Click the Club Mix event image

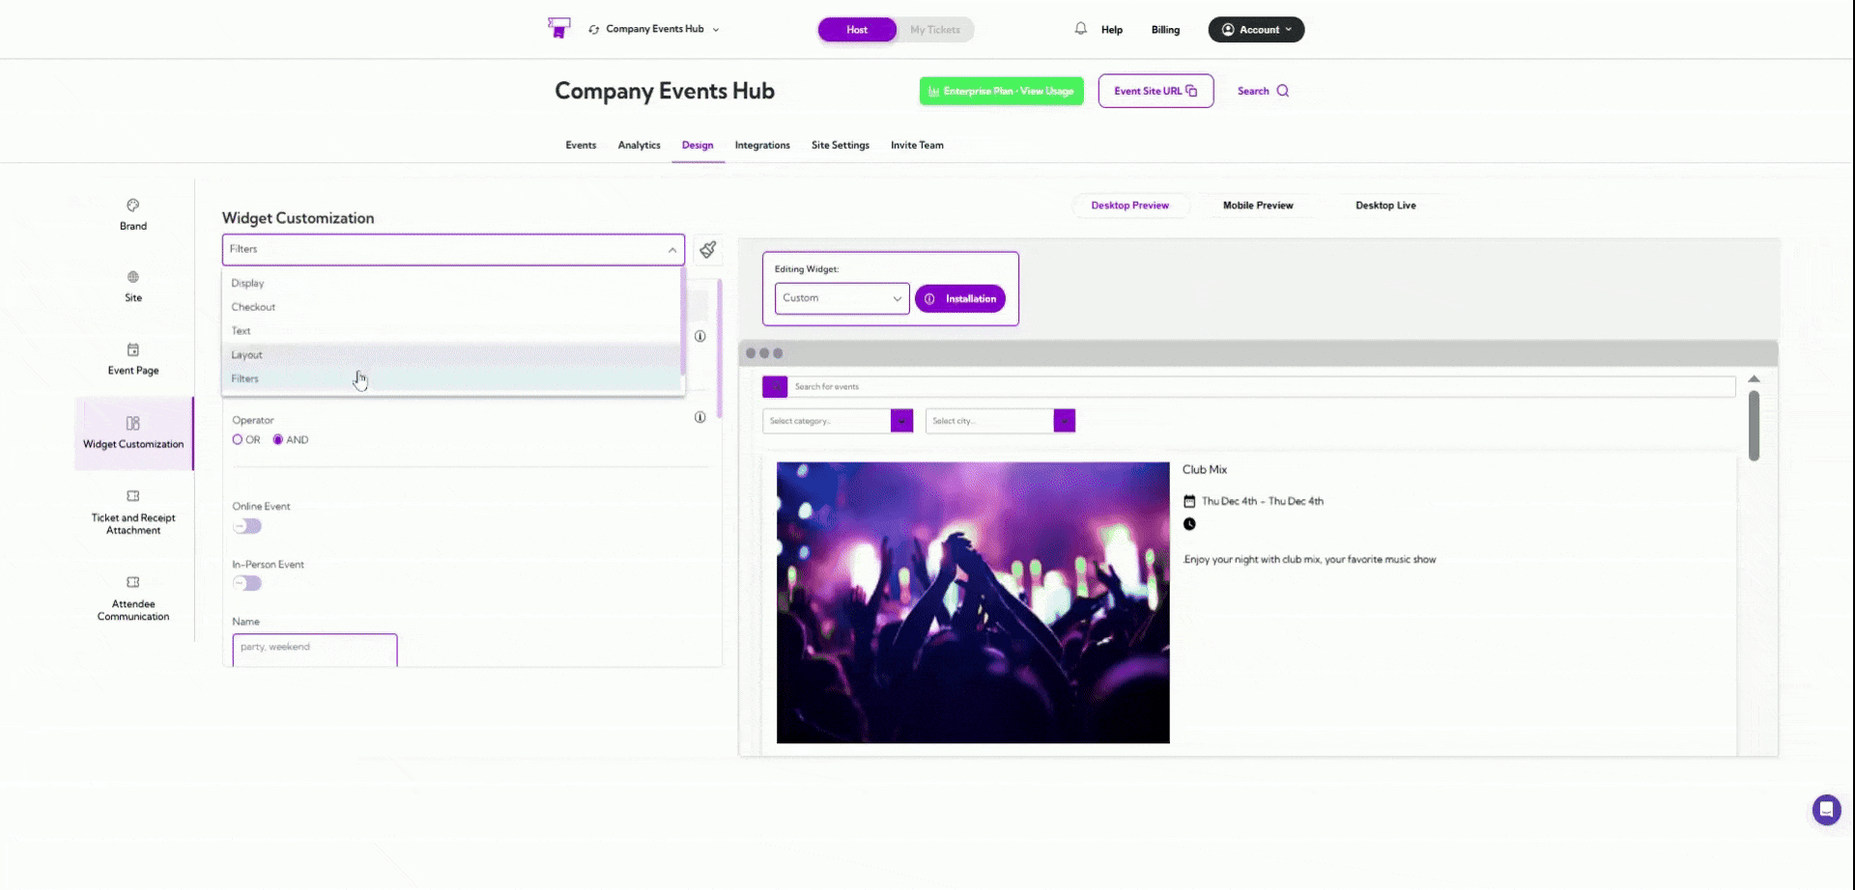pyautogui.click(x=973, y=602)
